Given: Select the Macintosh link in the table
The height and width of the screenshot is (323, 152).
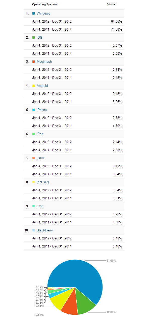Looking at the screenshot, I should 44,62.
